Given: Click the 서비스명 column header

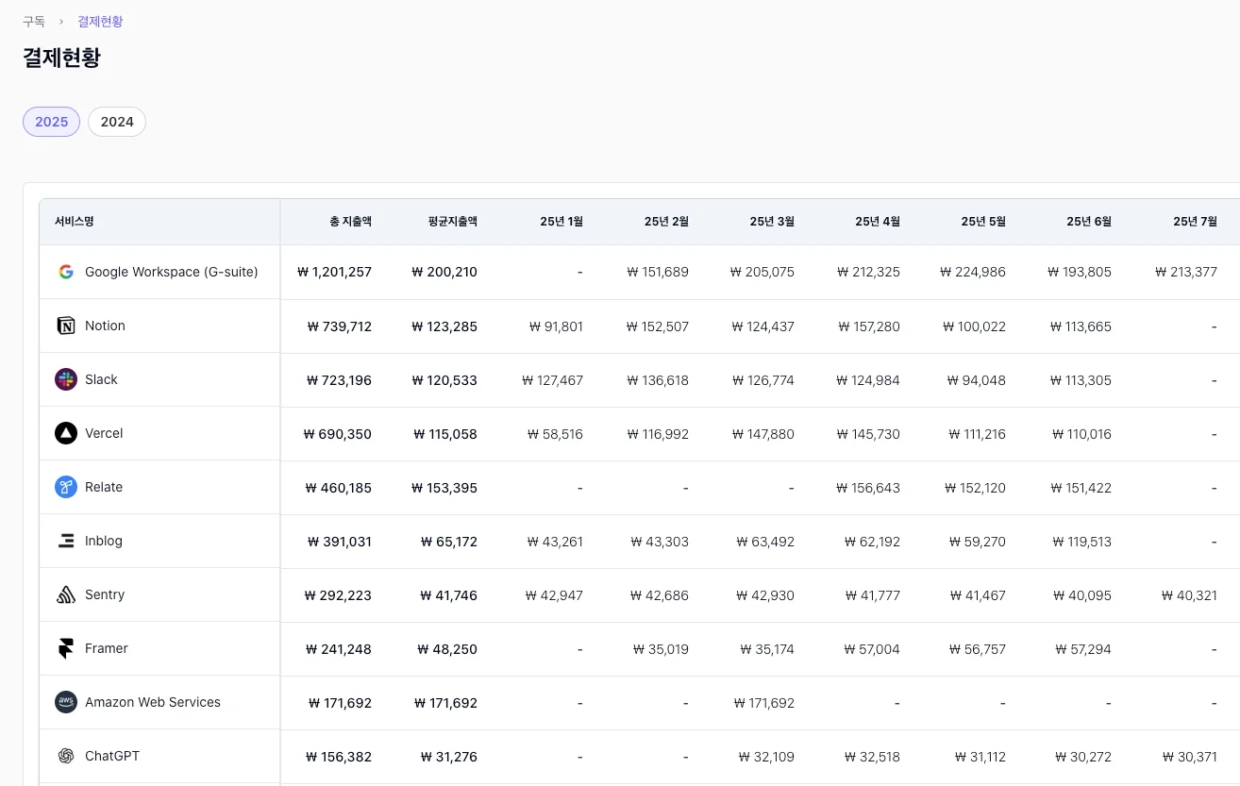Looking at the screenshot, I should pos(75,222).
